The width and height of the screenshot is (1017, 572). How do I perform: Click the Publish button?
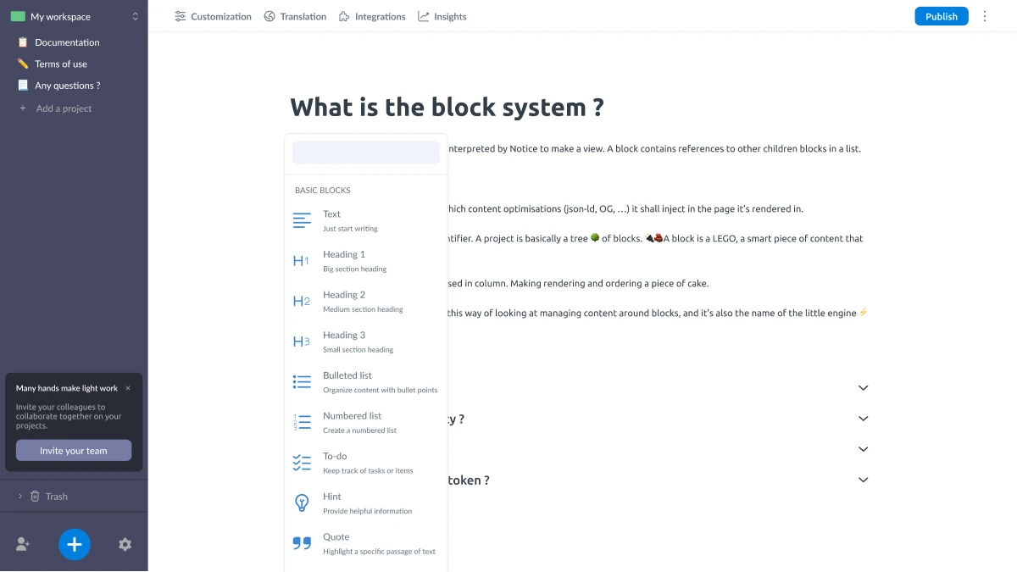coord(942,16)
